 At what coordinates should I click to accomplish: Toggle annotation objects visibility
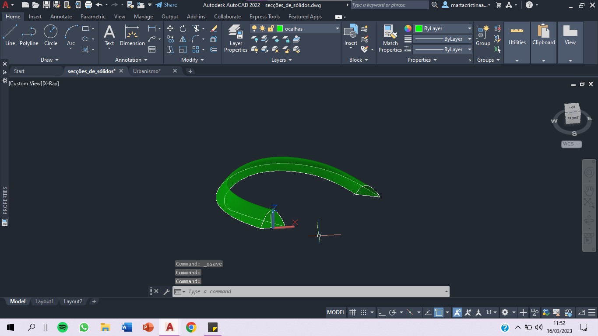tap(457, 312)
